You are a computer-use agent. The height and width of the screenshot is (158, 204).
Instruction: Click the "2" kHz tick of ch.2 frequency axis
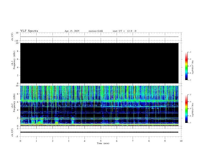pyautogui.click(x=18, y=118)
